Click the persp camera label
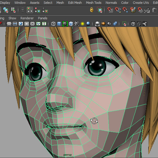The image size is (158, 158). tap(68, 155)
